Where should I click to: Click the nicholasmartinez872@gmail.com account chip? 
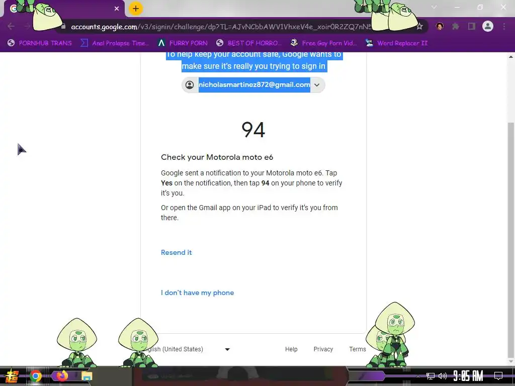pyautogui.click(x=253, y=85)
